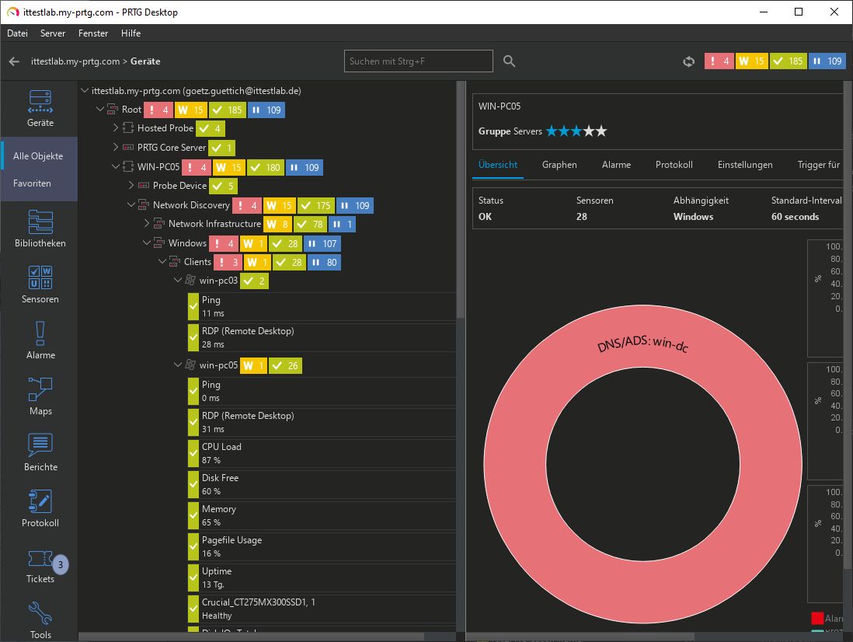Open the Maps sidebar icon
Image resolution: width=853 pixels, height=642 pixels.
click(40, 396)
